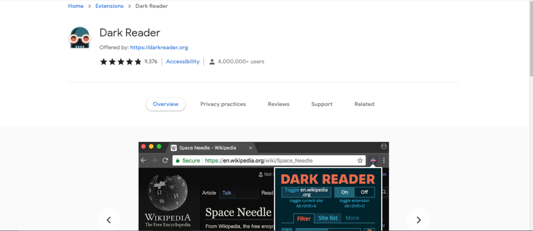Click the Dark Reader extension logo icon

point(80,37)
